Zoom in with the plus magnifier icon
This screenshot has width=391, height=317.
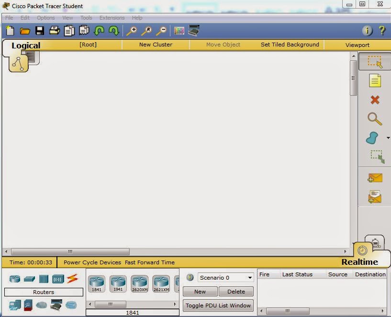(x=132, y=31)
